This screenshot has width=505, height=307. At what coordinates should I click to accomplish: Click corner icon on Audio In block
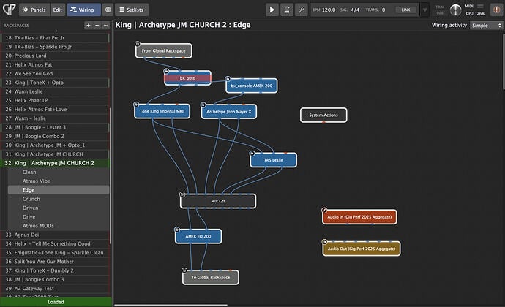point(324,210)
